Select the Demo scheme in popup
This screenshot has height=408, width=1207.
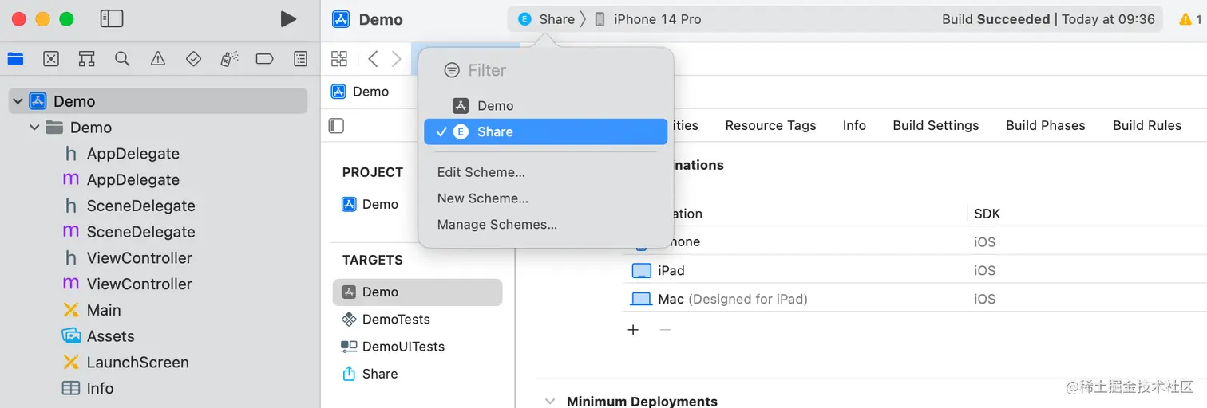point(495,106)
